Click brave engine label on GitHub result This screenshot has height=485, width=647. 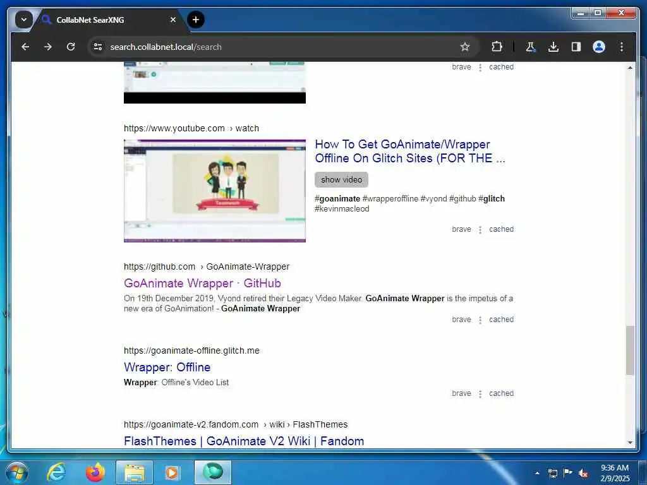[461, 319]
